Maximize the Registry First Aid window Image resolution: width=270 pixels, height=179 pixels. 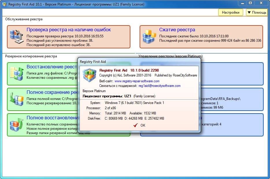coord(251,3)
